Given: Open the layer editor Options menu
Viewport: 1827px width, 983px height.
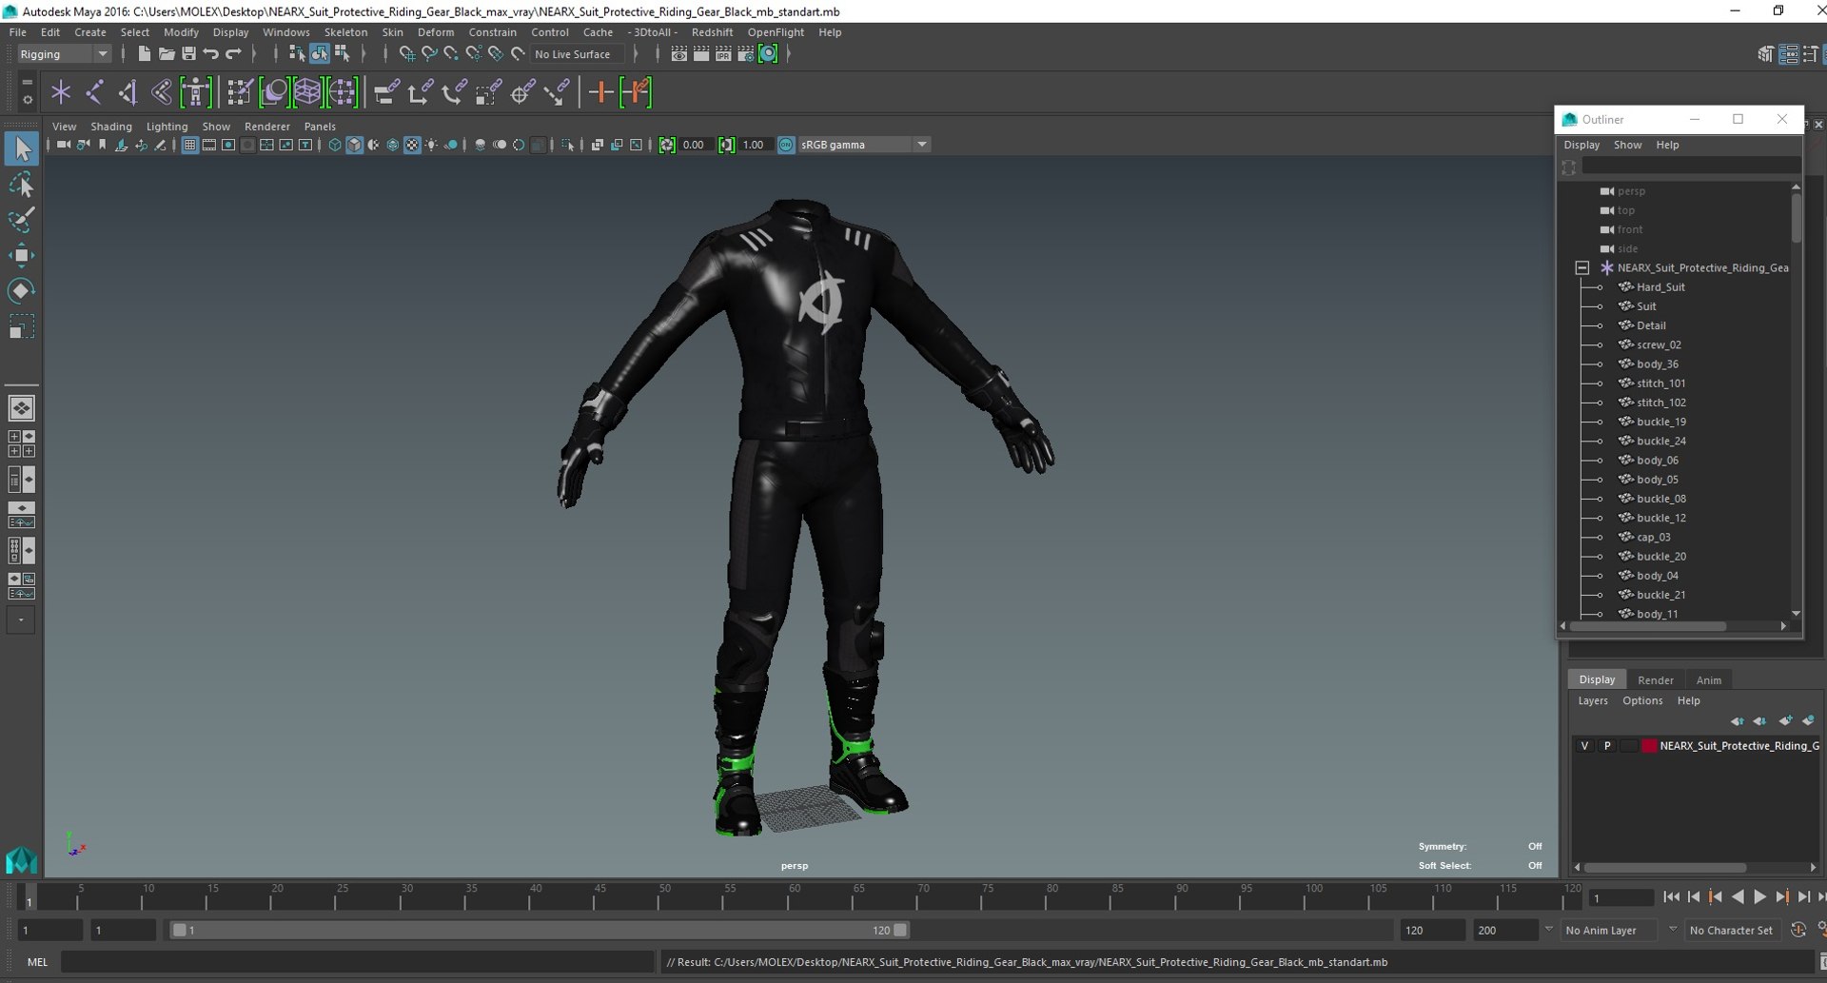Looking at the screenshot, I should pyautogui.click(x=1642, y=700).
